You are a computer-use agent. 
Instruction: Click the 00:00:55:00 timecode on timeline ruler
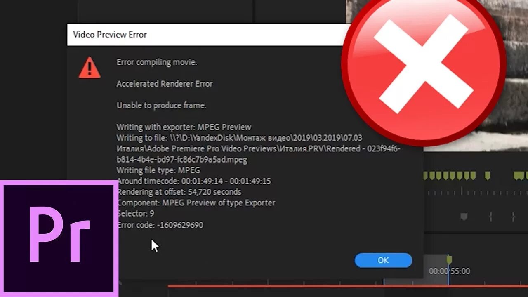(449, 271)
